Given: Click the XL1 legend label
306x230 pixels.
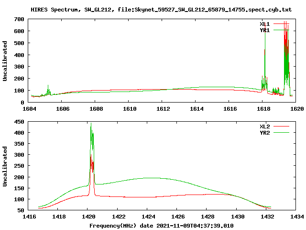Looking at the screenshot, I should click(x=264, y=24).
